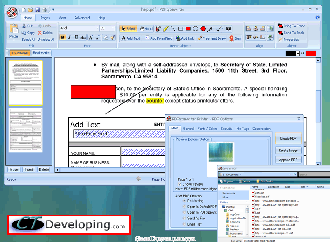Click the Delete button below thumbnails

coord(44,169)
